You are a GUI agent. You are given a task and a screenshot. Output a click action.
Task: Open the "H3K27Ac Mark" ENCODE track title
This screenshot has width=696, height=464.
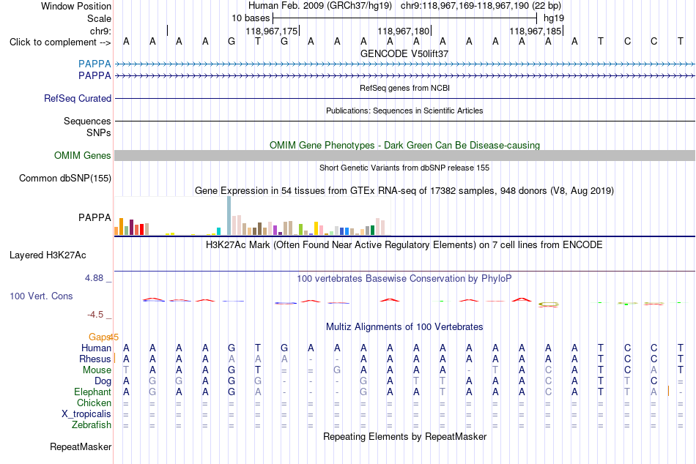(x=404, y=245)
